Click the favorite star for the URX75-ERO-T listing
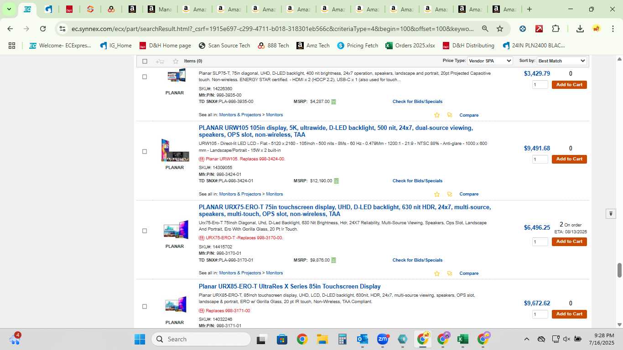The width and height of the screenshot is (623, 350). click(437, 273)
